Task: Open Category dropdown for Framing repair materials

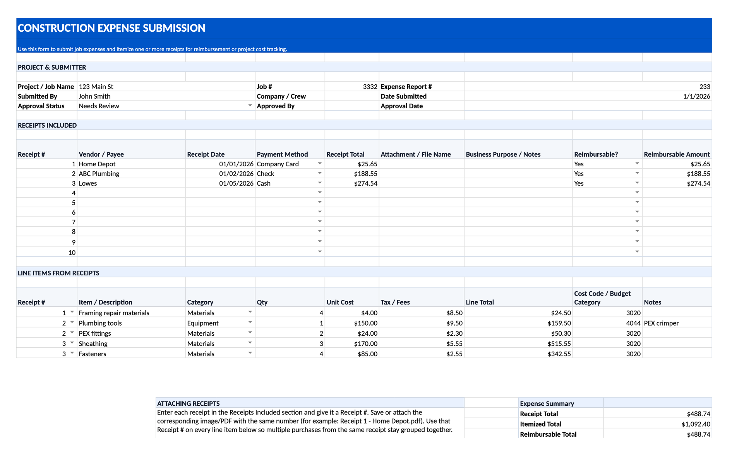Action: pos(250,312)
